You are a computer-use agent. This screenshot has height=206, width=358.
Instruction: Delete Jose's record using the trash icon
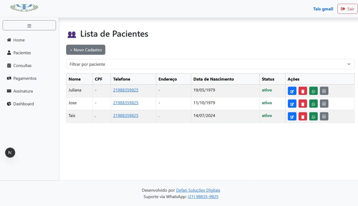303,103
